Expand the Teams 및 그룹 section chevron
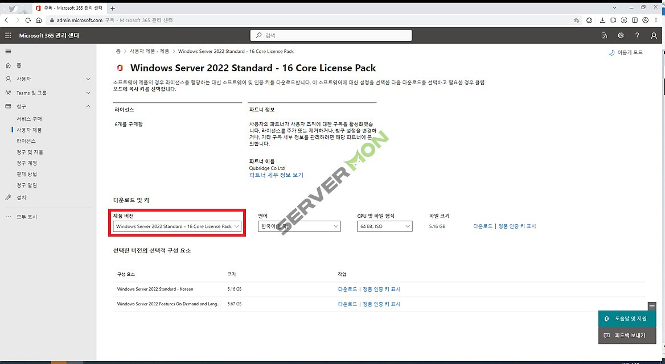Image resolution: width=665 pixels, height=364 pixels. pyautogui.click(x=88, y=92)
